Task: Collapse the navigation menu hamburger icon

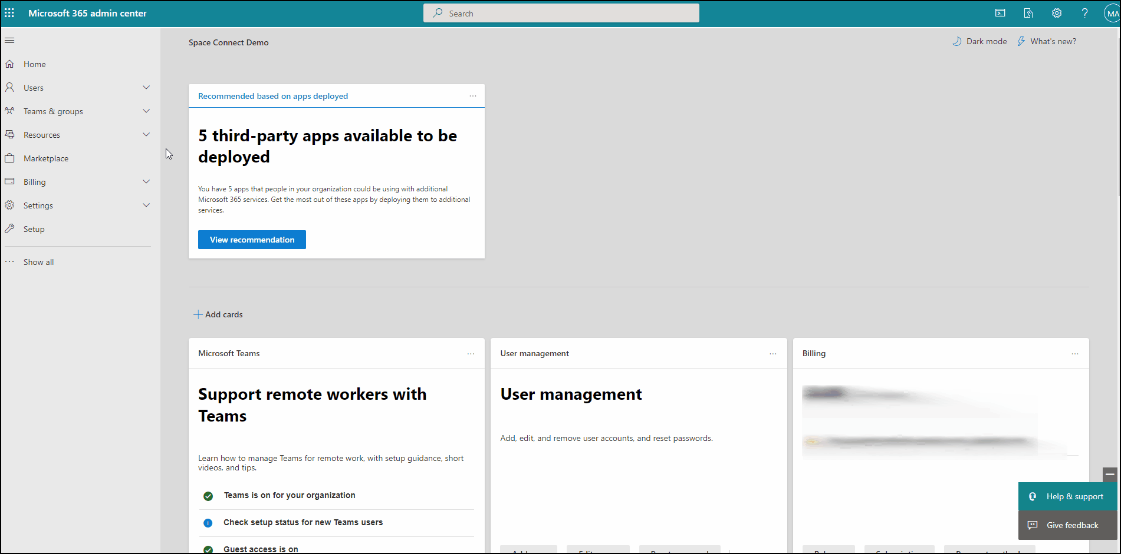Action: tap(9, 41)
